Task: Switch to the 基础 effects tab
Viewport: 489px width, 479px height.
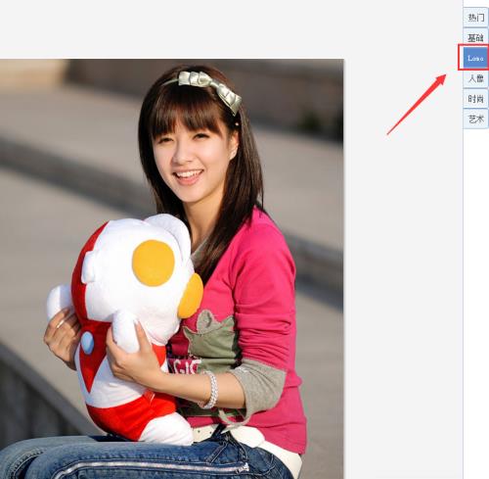Action: click(x=475, y=37)
